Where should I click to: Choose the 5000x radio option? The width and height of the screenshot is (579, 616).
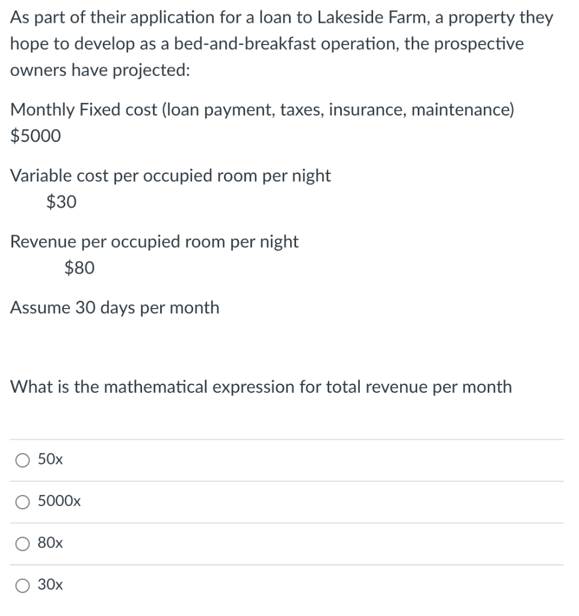click(23, 502)
